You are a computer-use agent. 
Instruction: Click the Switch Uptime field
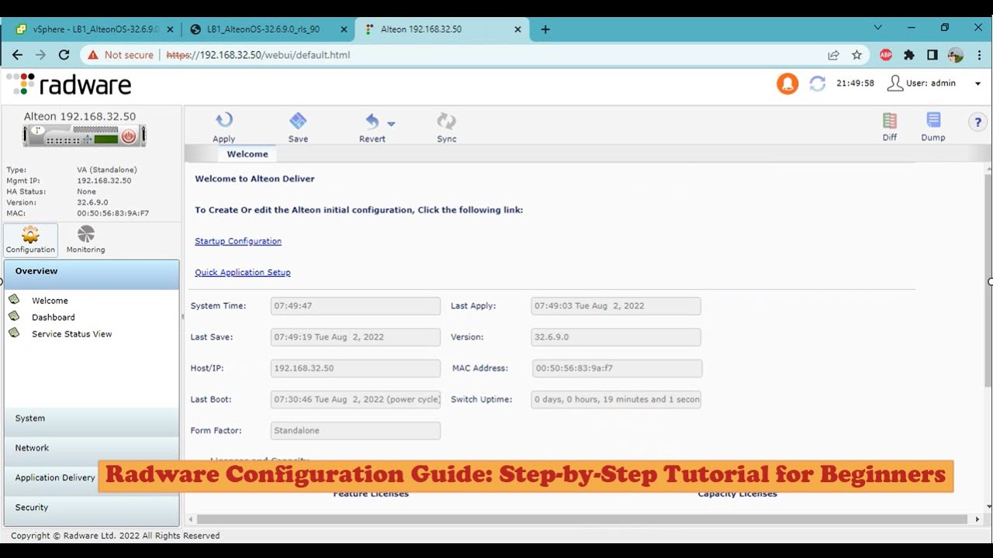pyautogui.click(x=616, y=400)
